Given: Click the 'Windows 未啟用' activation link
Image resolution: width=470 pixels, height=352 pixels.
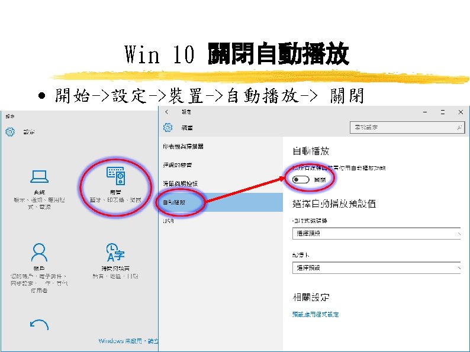Looking at the screenshot, I should coord(128,341).
